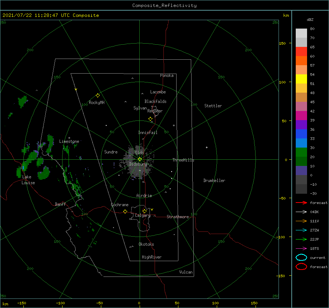Image resolution: width=329 pixels, height=308 pixels.
Task: Click the dBZ legend heading
Action: point(310,19)
